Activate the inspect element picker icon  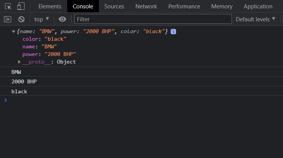[x=8, y=6]
